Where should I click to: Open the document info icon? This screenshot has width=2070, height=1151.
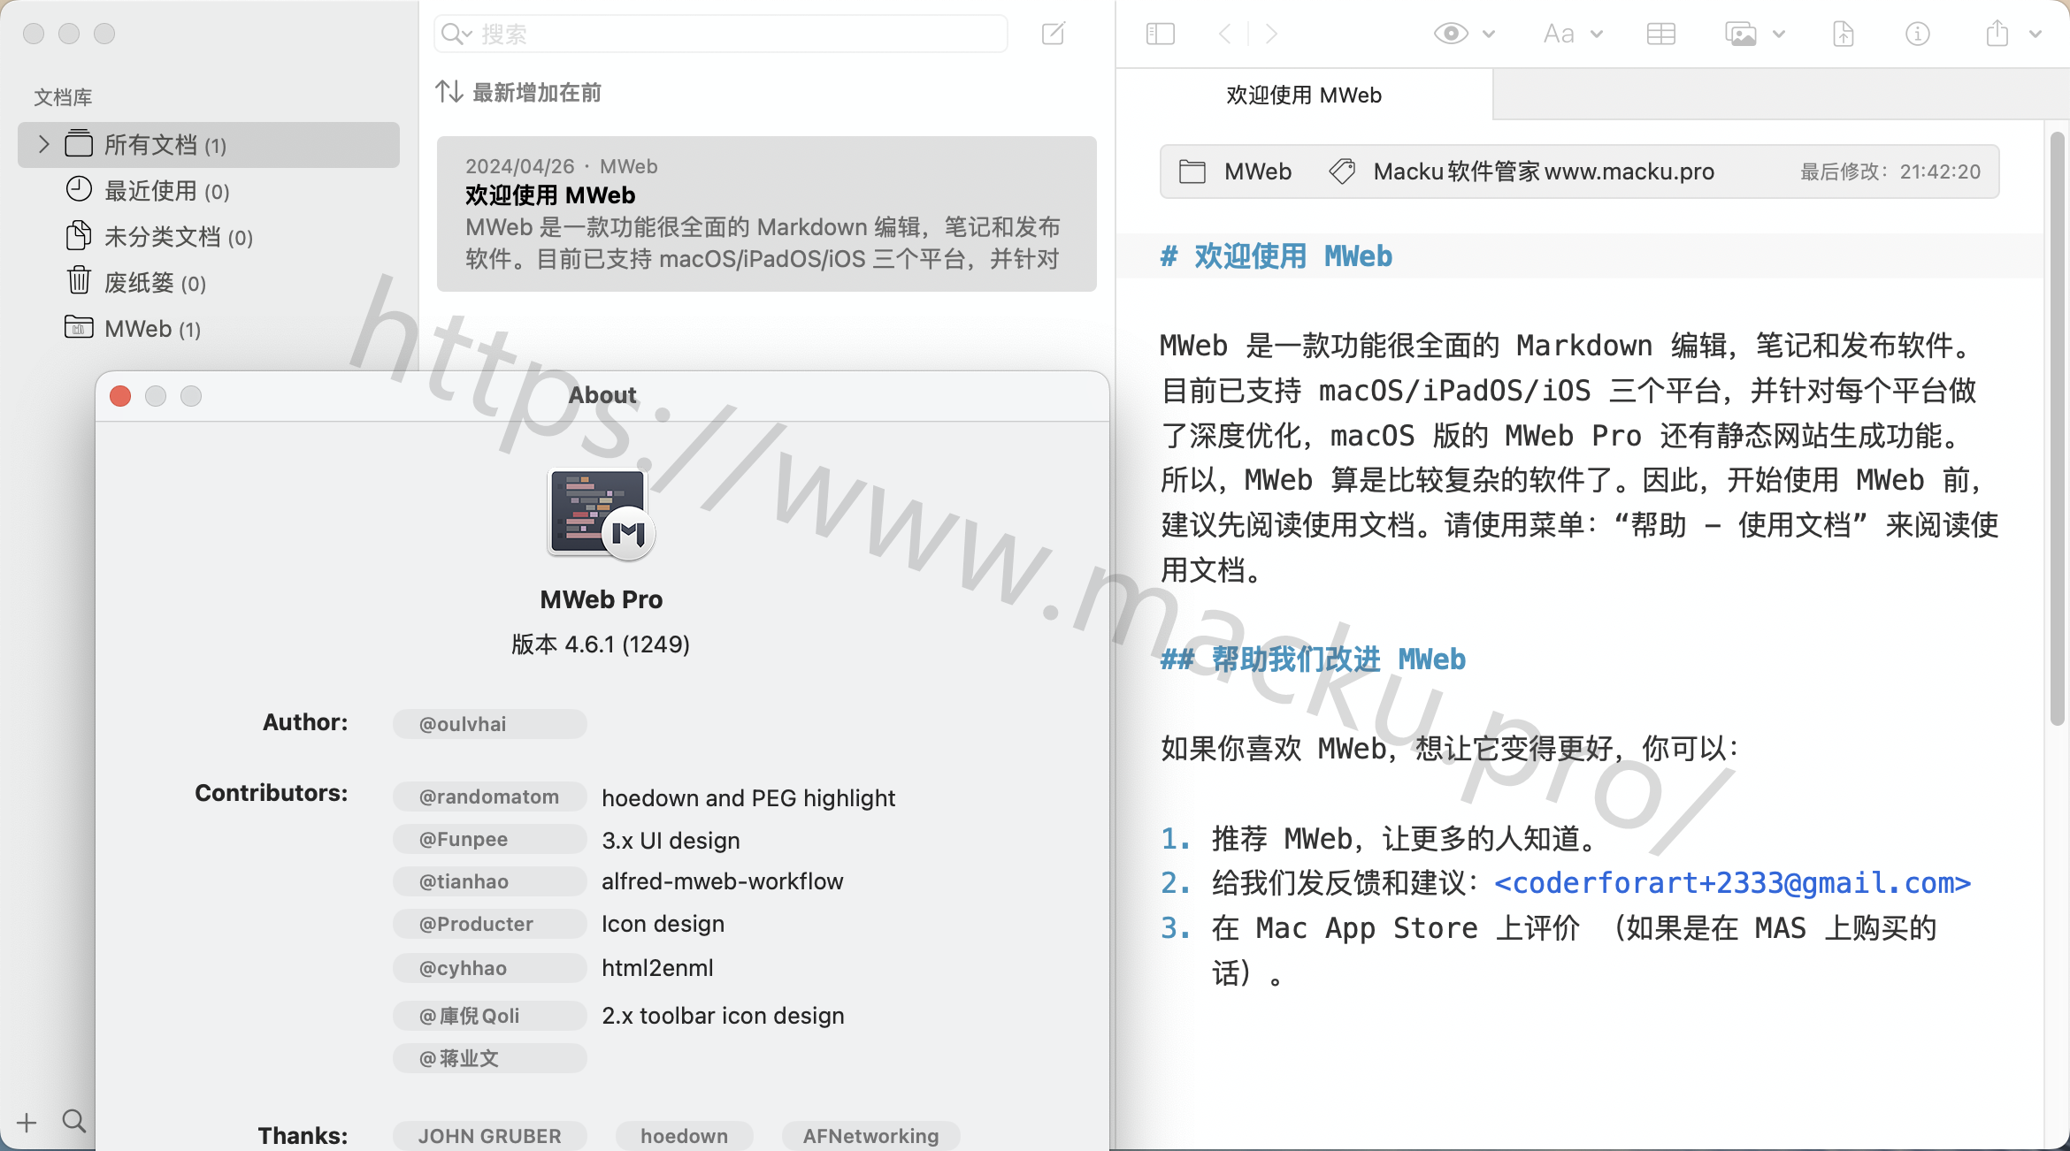(1917, 34)
